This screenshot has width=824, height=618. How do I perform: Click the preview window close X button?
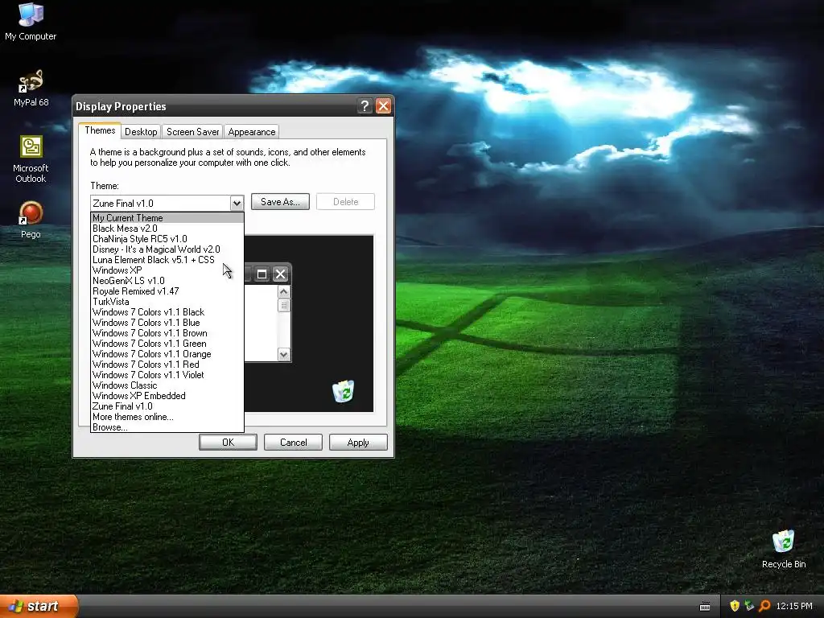pos(281,274)
